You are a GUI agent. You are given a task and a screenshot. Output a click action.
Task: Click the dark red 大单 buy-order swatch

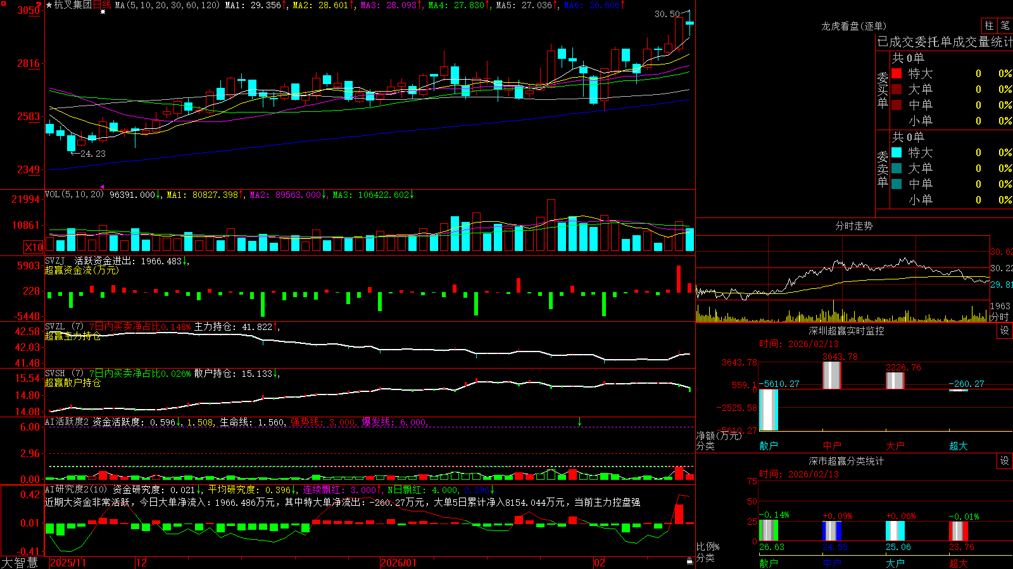[897, 89]
